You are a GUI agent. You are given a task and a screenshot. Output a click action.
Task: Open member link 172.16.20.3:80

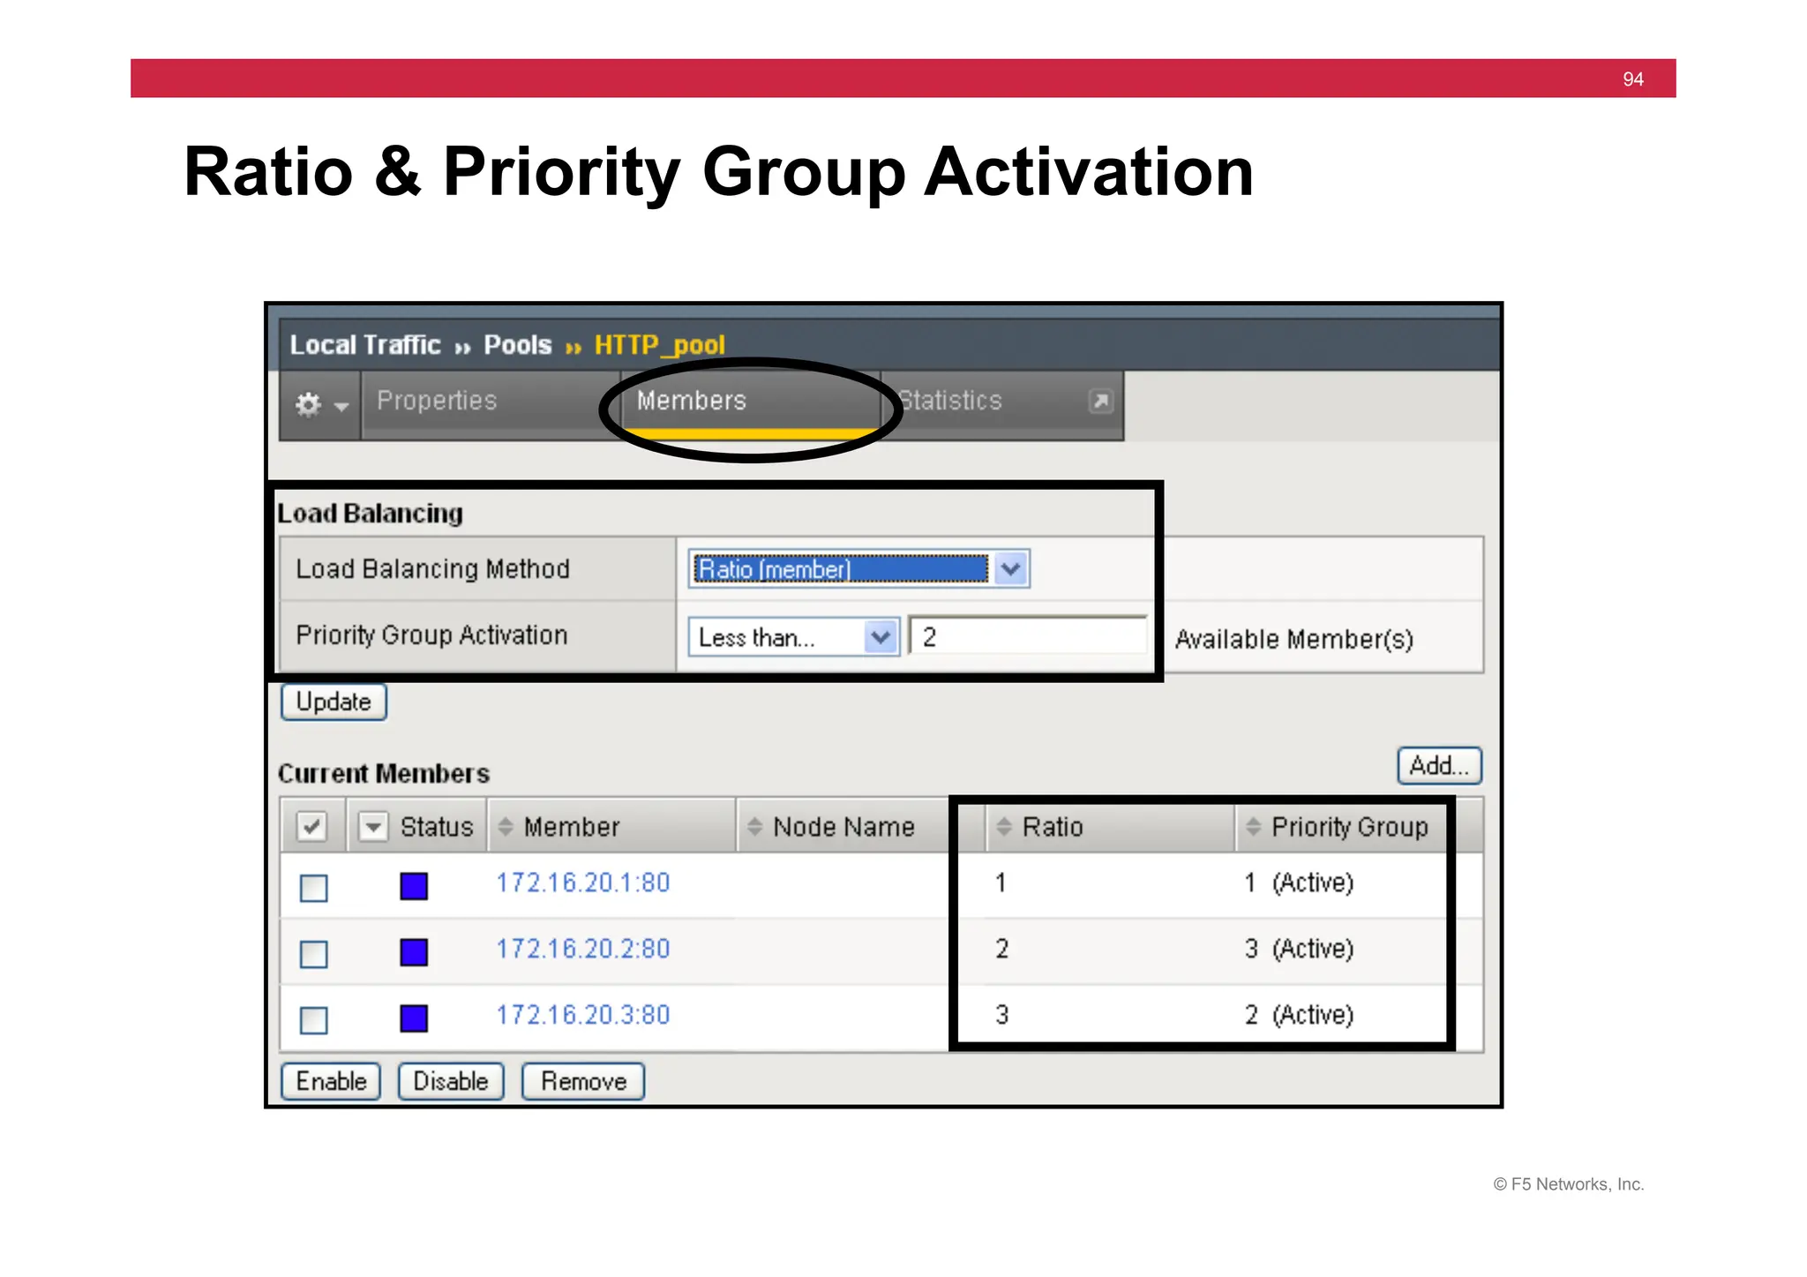(582, 1015)
